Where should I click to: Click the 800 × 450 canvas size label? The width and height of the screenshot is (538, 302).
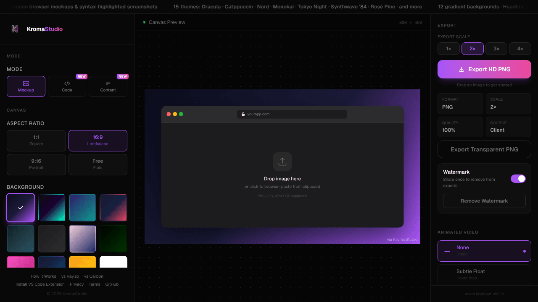(x=411, y=23)
